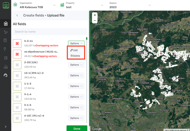The image size is (190, 131).
Task: Open Options for field 5-1-5
Action: click(76, 107)
